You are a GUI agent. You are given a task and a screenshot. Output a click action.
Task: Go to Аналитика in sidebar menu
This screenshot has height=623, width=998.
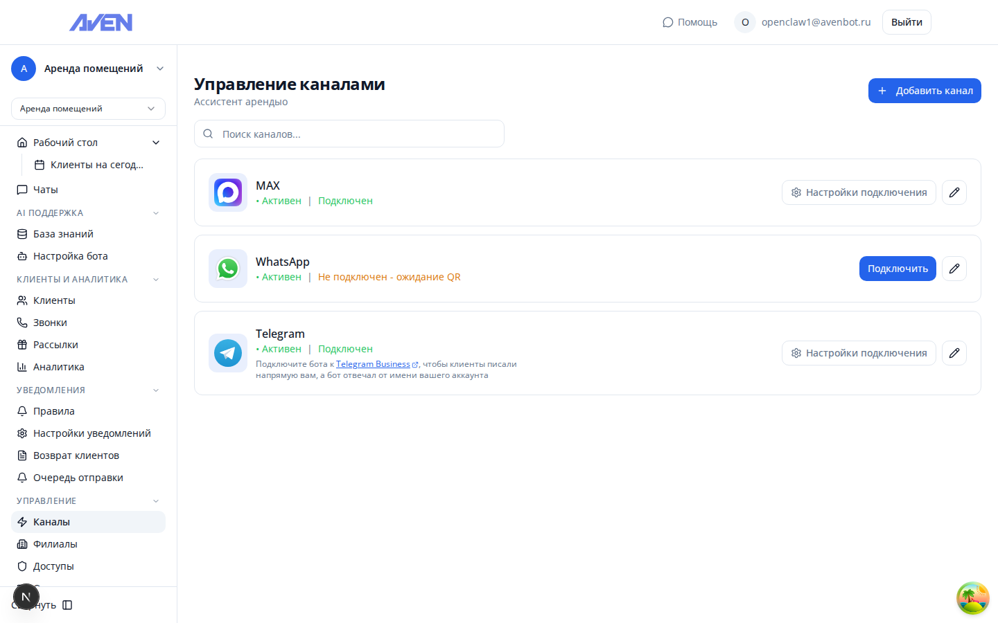(x=58, y=367)
